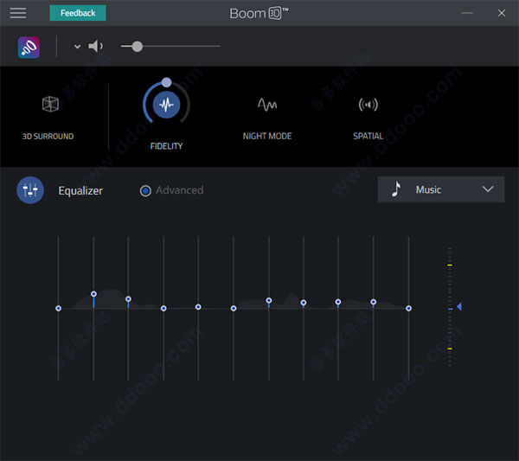Select the Advanced equalizer radio button
519x461 pixels.
145,190
